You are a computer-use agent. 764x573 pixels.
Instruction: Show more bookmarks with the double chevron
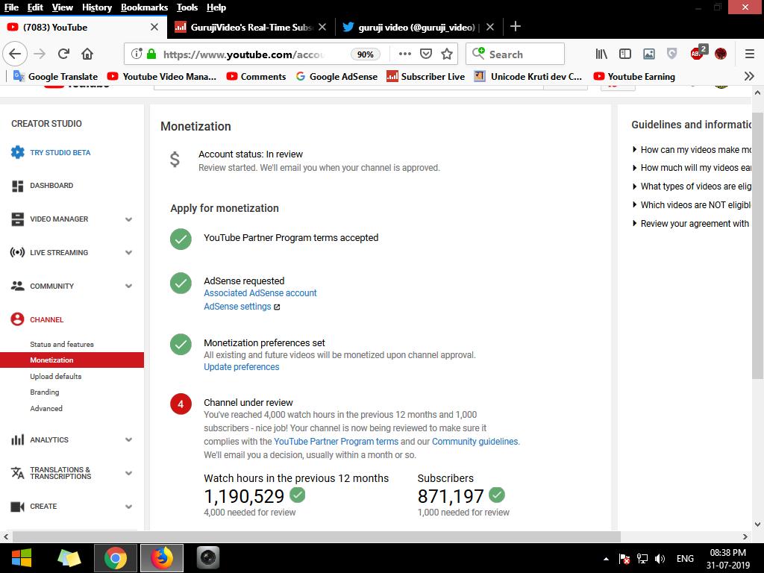749,76
